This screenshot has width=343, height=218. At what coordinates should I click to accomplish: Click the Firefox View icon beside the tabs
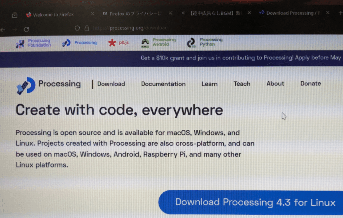15,15
